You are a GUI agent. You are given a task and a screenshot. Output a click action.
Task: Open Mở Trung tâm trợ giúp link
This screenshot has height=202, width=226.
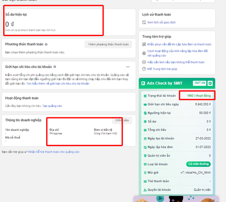pyautogui.click(x=162, y=69)
